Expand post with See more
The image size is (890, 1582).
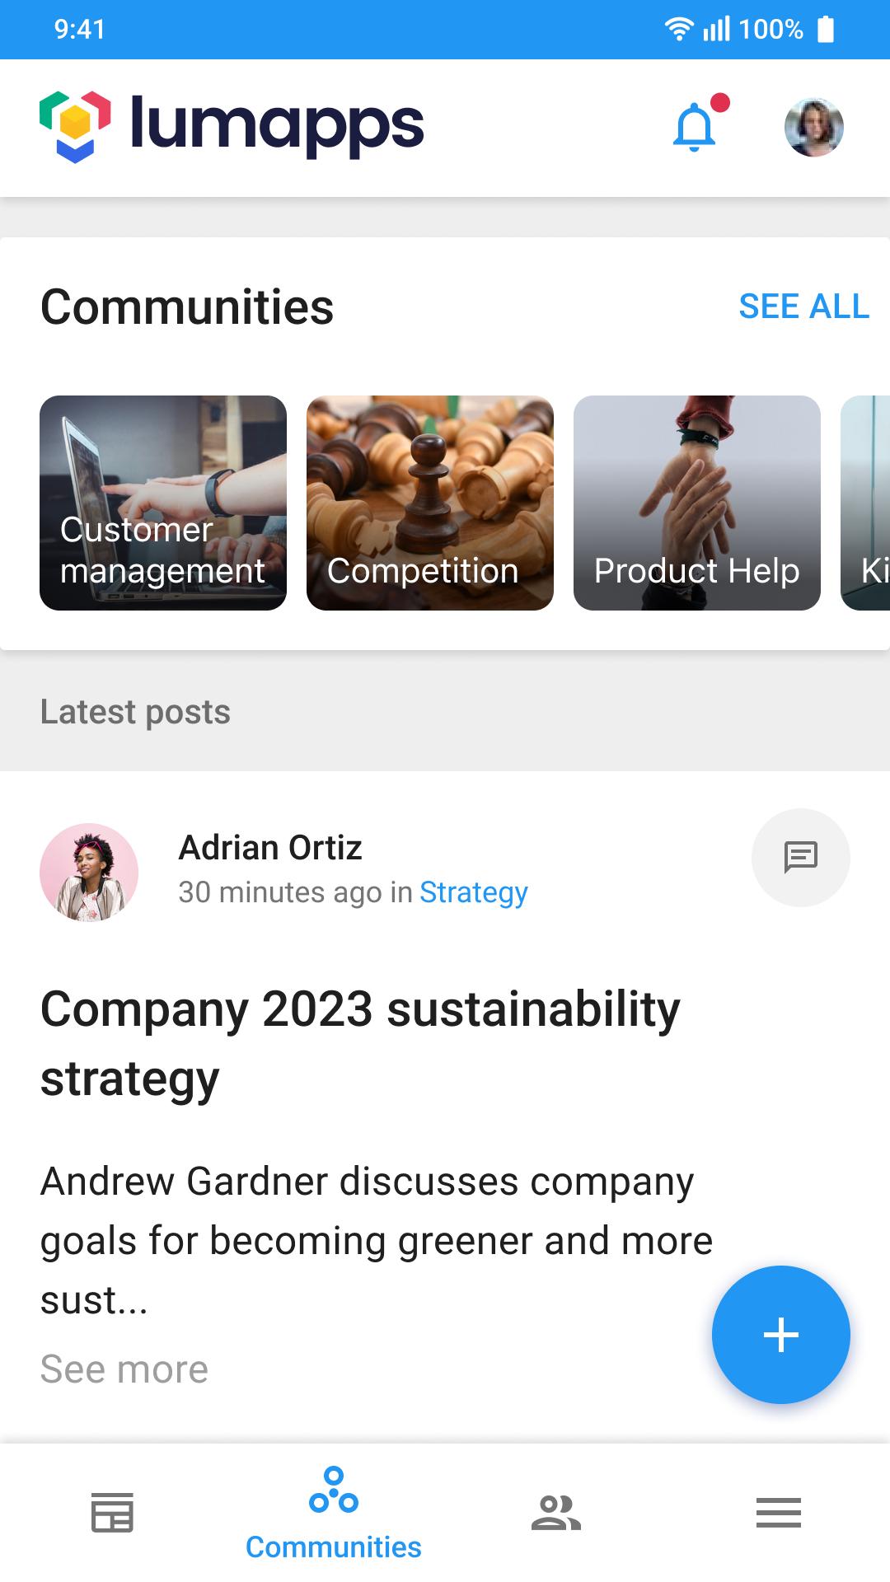124,1369
